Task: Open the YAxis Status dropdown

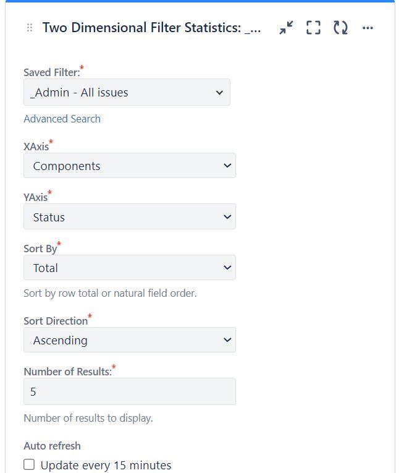Action: 129,217
